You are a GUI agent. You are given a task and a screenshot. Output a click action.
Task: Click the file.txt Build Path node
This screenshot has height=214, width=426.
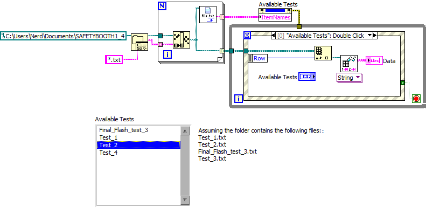click(x=208, y=15)
